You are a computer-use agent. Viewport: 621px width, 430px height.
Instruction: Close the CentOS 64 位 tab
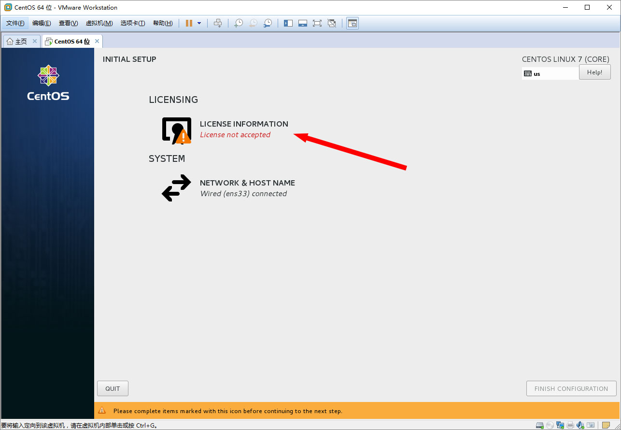(97, 41)
